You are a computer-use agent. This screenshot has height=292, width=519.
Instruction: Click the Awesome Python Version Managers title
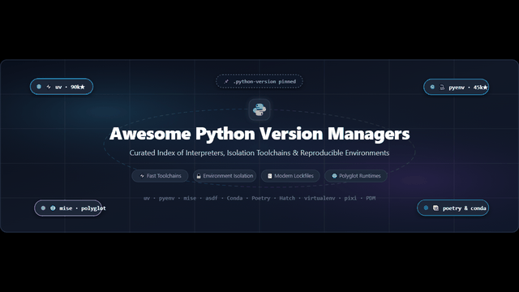pyautogui.click(x=259, y=134)
